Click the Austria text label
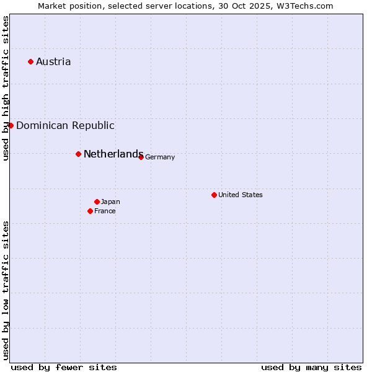The image size is (372, 372). click(x=53, y=61)
